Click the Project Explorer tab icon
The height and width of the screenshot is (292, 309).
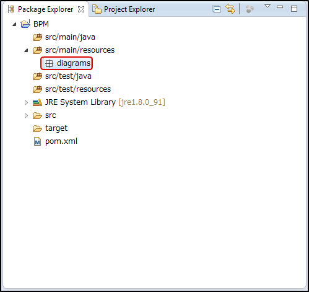click(x=97, y=9)
